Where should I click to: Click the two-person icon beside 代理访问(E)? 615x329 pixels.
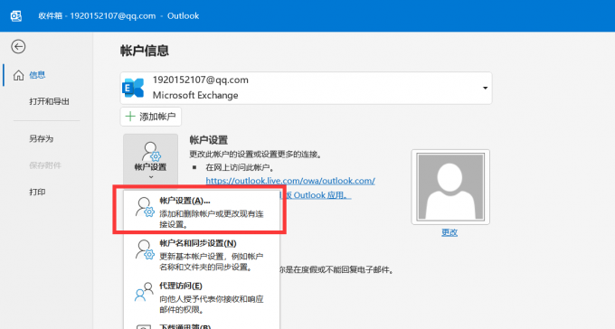(144, 292)
